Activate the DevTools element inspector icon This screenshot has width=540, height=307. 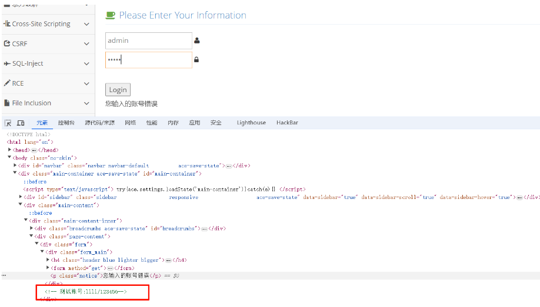coord(8,123)
